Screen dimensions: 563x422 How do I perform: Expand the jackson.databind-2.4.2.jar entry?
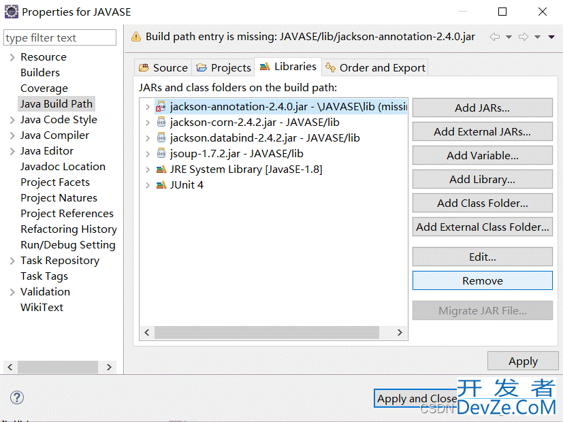click(148, 138)
